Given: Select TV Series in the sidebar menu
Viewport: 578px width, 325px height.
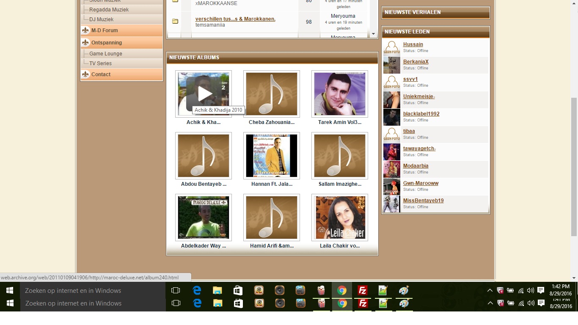Looking at the screenshot, I should click(100, 63).
